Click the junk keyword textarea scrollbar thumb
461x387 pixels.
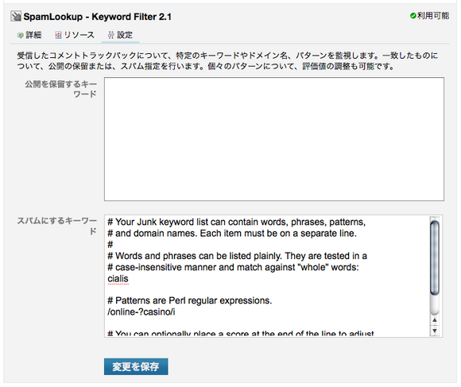(435, 257)
